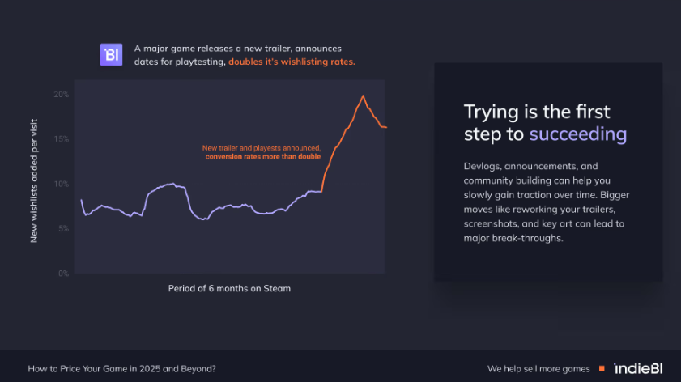Viewport: 681px width, 382px height.
Task: Click where the line turns orange
Action: (322, 191)
